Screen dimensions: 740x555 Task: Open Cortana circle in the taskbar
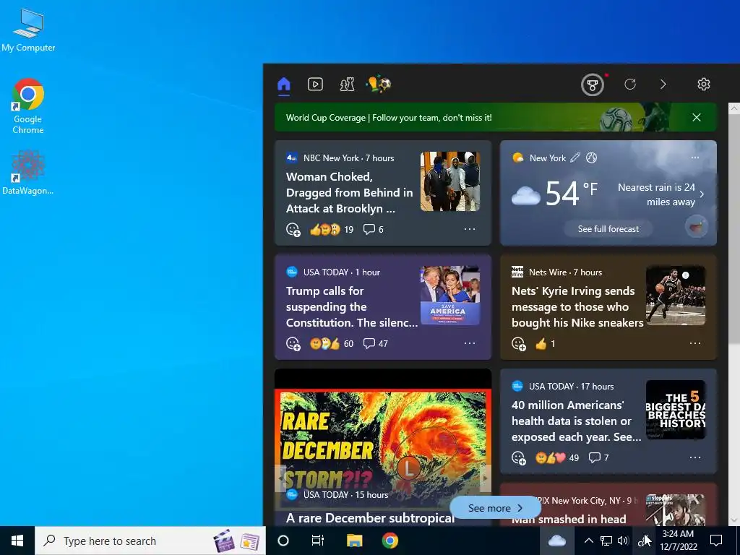[x=283, y=541]
